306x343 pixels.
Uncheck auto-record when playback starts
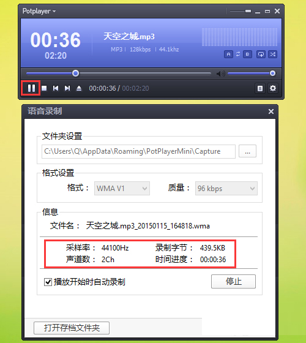coord(48,282)
